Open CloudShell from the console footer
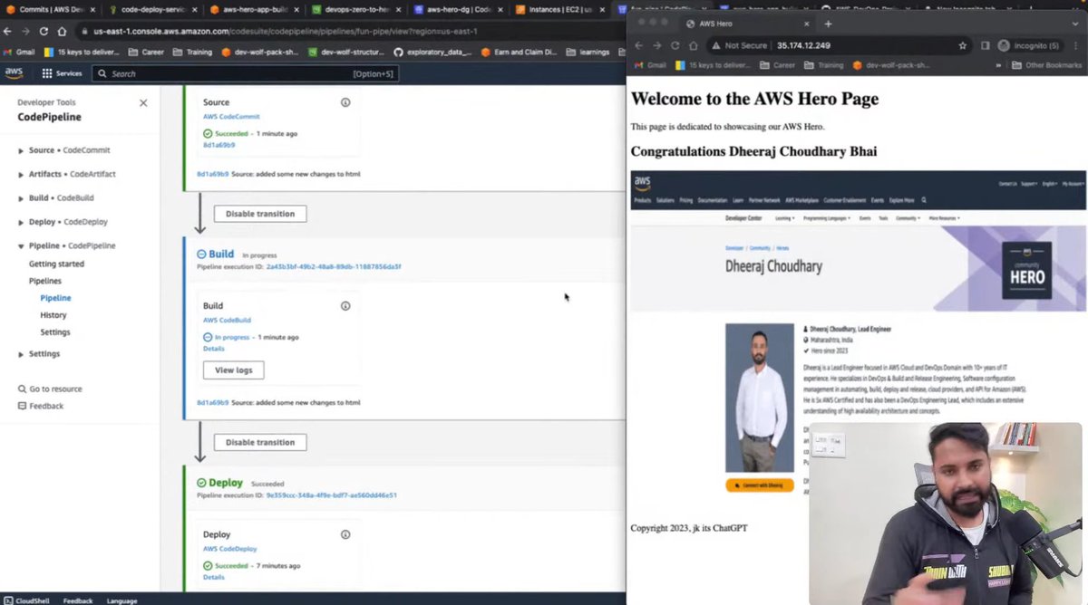 [25, 600]
